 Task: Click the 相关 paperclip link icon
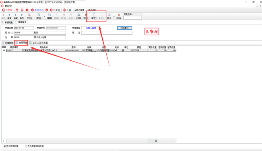pos(109,15)
